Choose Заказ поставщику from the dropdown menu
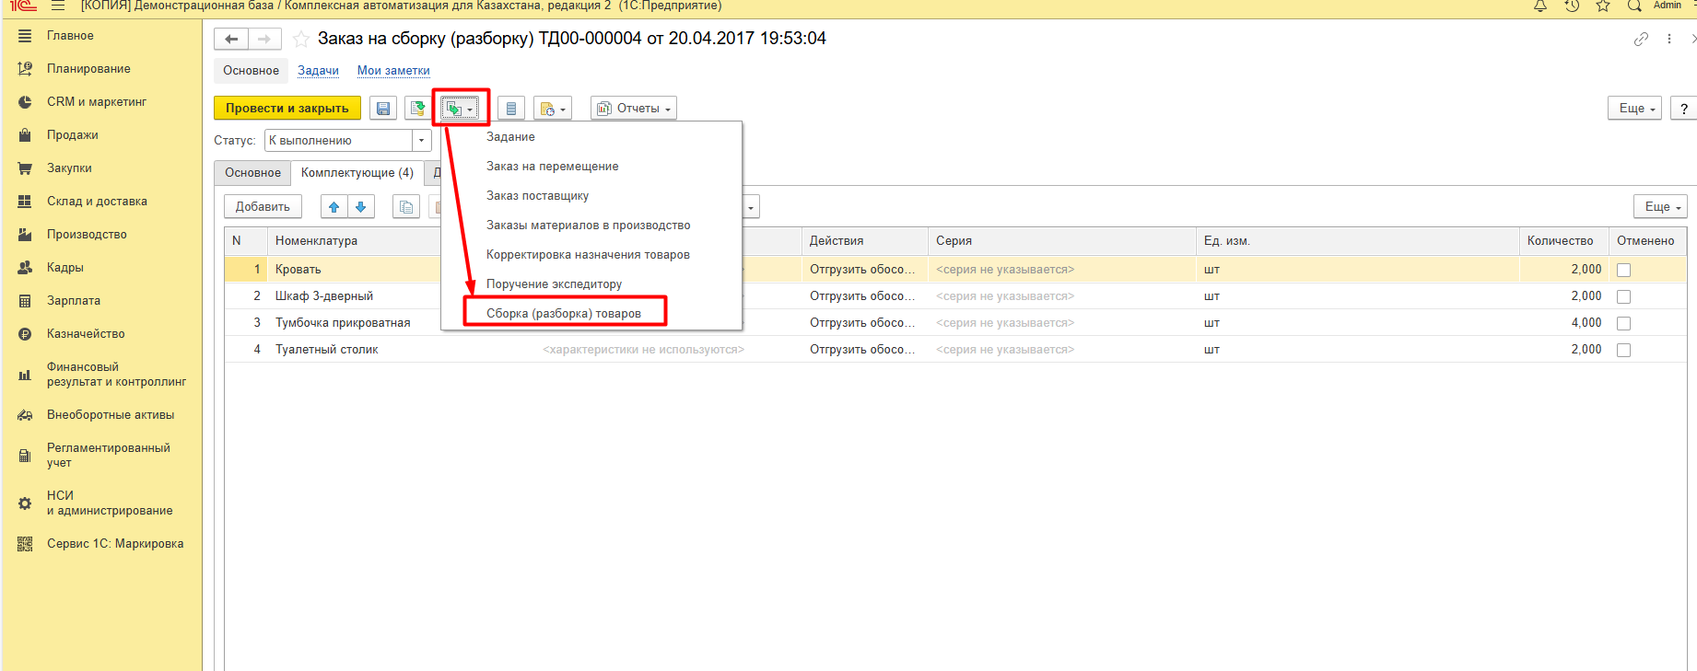The image size is (1697, 671). tap(537, 196)
